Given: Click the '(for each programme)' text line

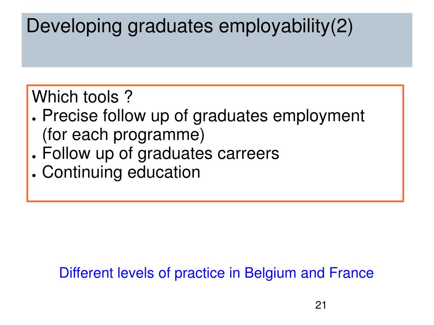Looking at the screenshot, I should 123,135.
